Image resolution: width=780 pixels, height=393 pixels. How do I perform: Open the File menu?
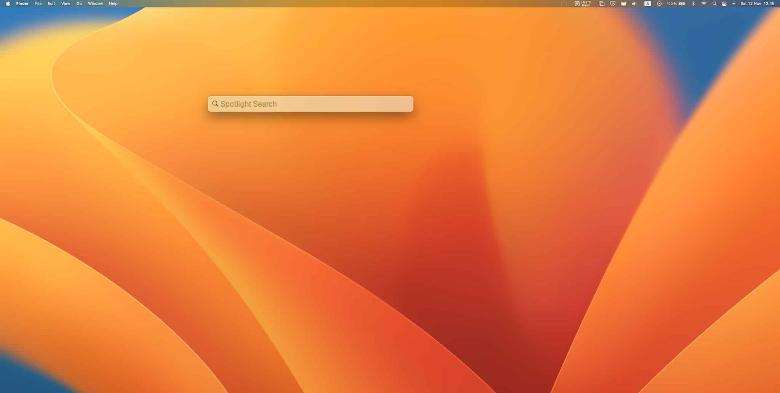tap(38, 3)
